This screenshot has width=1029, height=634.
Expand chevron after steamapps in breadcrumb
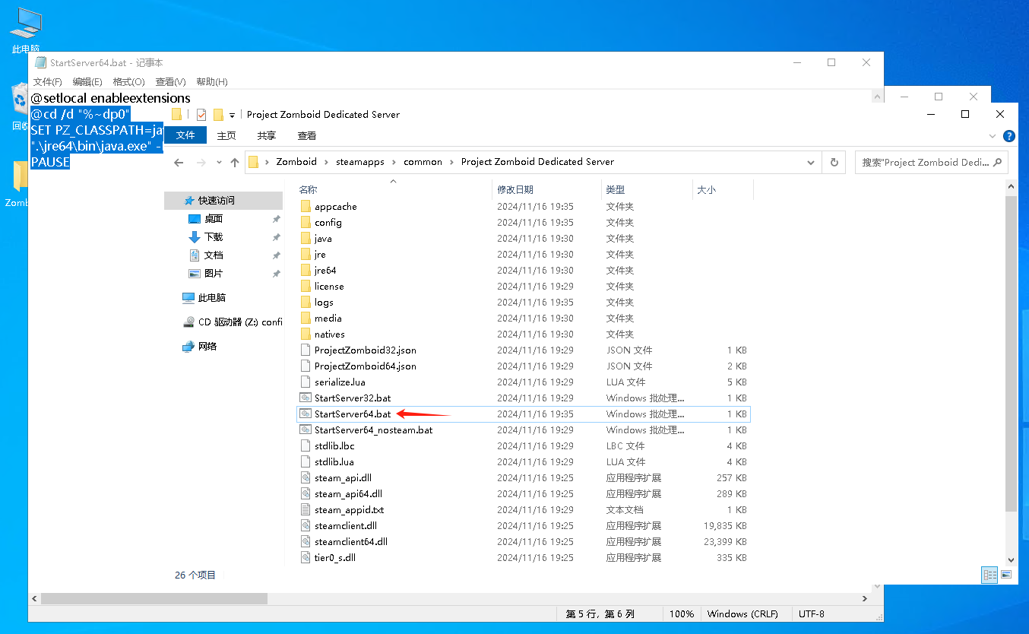coord(394,163)
